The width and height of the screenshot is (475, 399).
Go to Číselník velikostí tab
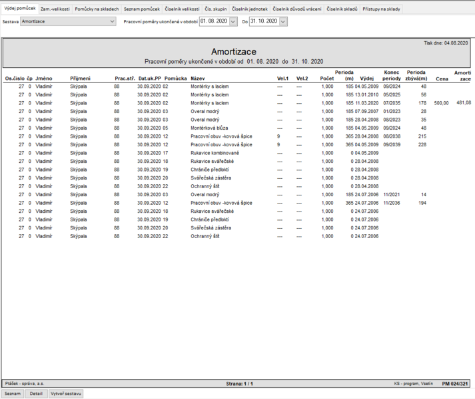coord(182,9)
